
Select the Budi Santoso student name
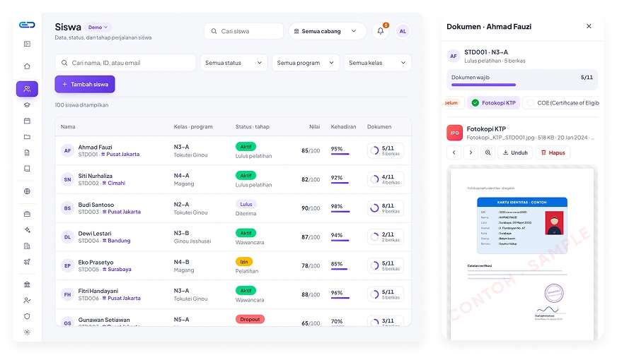[96, 205]
